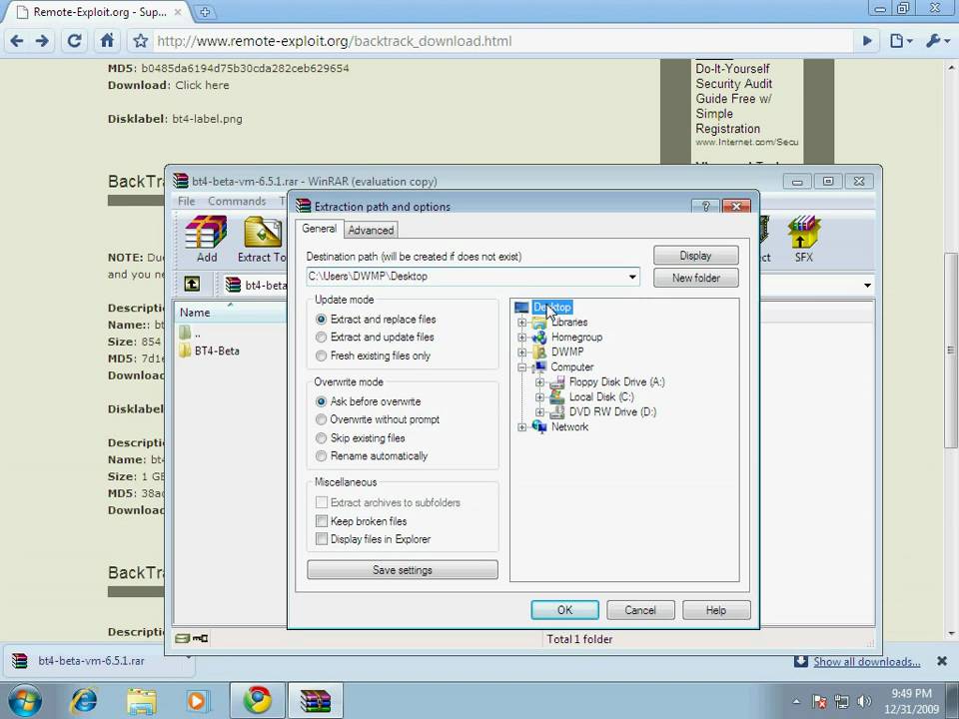Open a new Chrome tab
The height and width of the screenshot is (719, 959).
(x=205, y=12)
